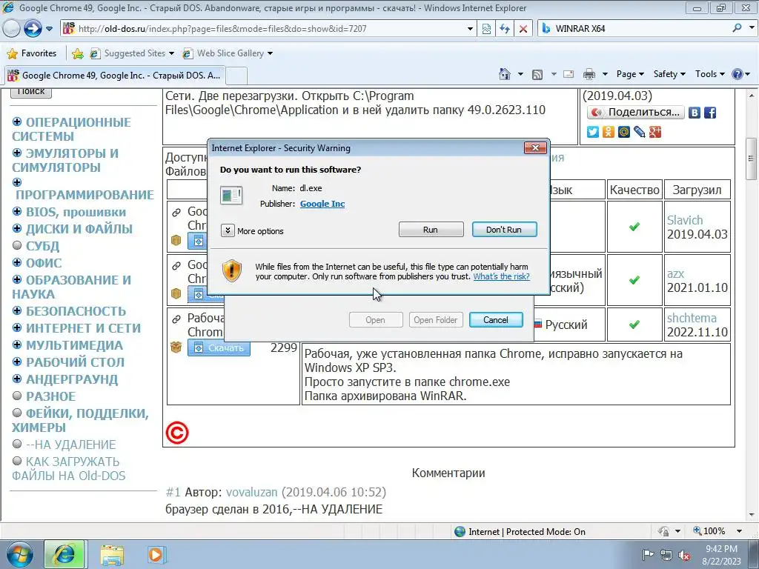Click the Read Mail icon
The image size is (759, 569).
tap(569, 74)
